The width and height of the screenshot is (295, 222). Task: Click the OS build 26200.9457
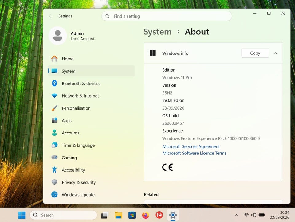173,123
